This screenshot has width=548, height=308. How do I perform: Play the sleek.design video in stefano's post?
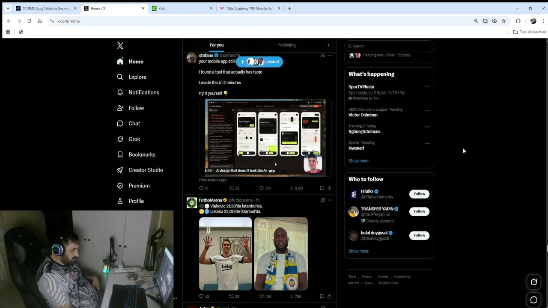265,138
